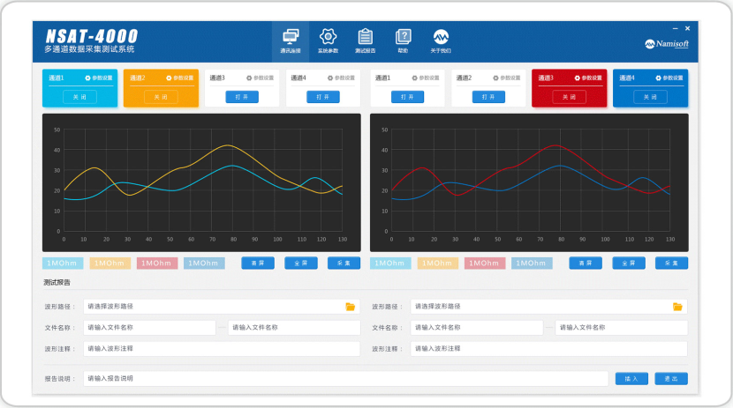Viewport: 733px width, 408px height.
Task: Open the 测试报告 clipboard icon
Action: click(x=365, y=39)
